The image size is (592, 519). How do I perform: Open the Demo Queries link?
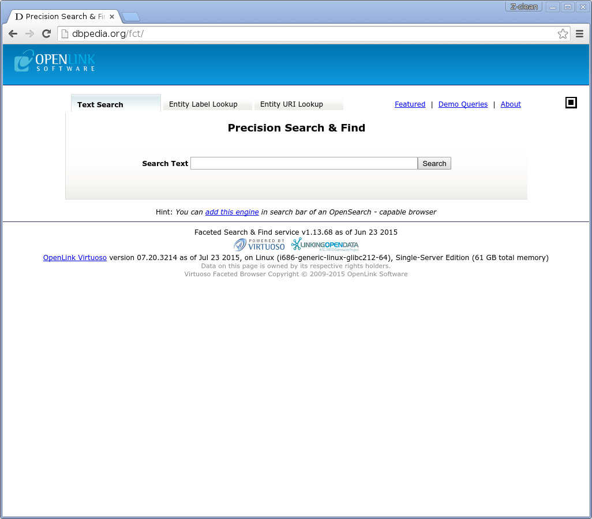463,104
